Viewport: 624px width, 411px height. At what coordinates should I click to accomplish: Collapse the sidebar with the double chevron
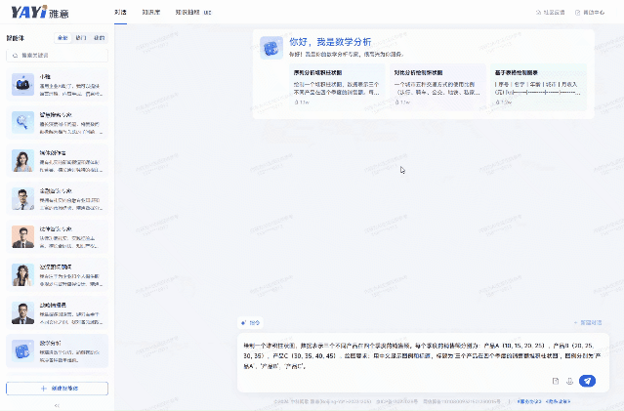tap(57, 404)
